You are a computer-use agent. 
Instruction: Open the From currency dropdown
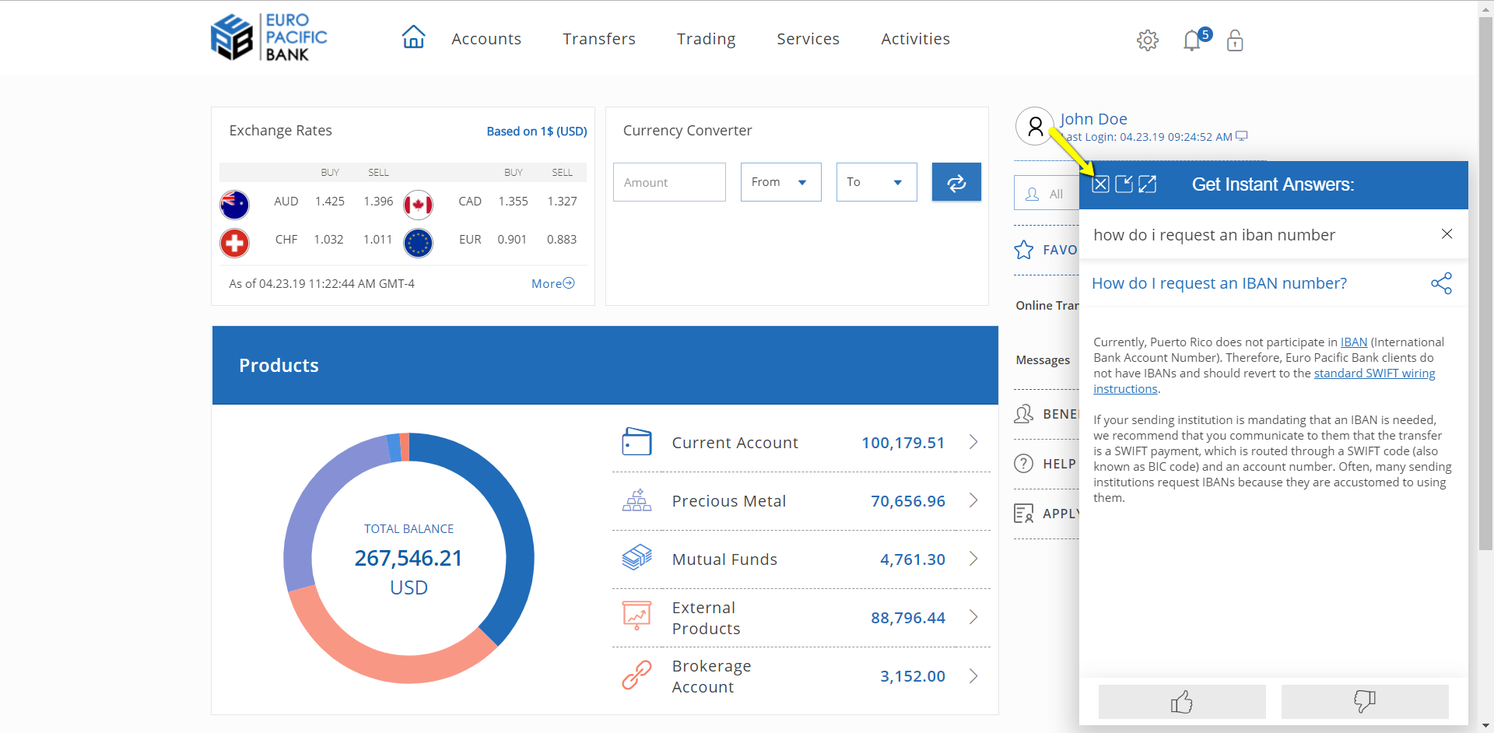[x=780, y=182]
